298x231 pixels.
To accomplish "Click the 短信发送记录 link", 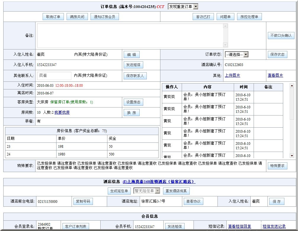I will pos(274,226).
